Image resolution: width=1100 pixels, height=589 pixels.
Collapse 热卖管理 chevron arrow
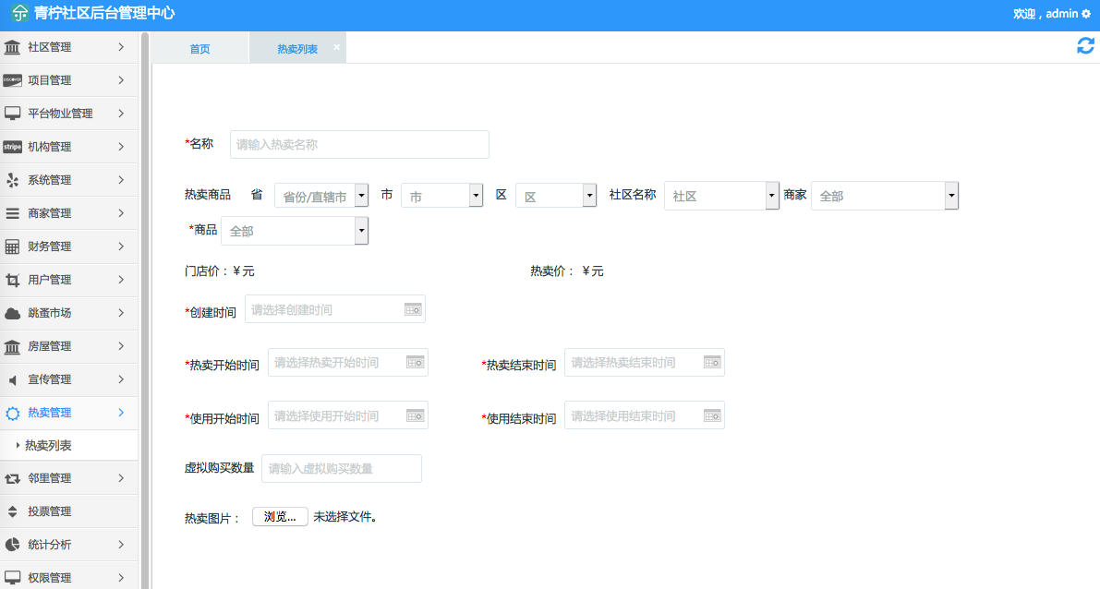tap(121, 413)
